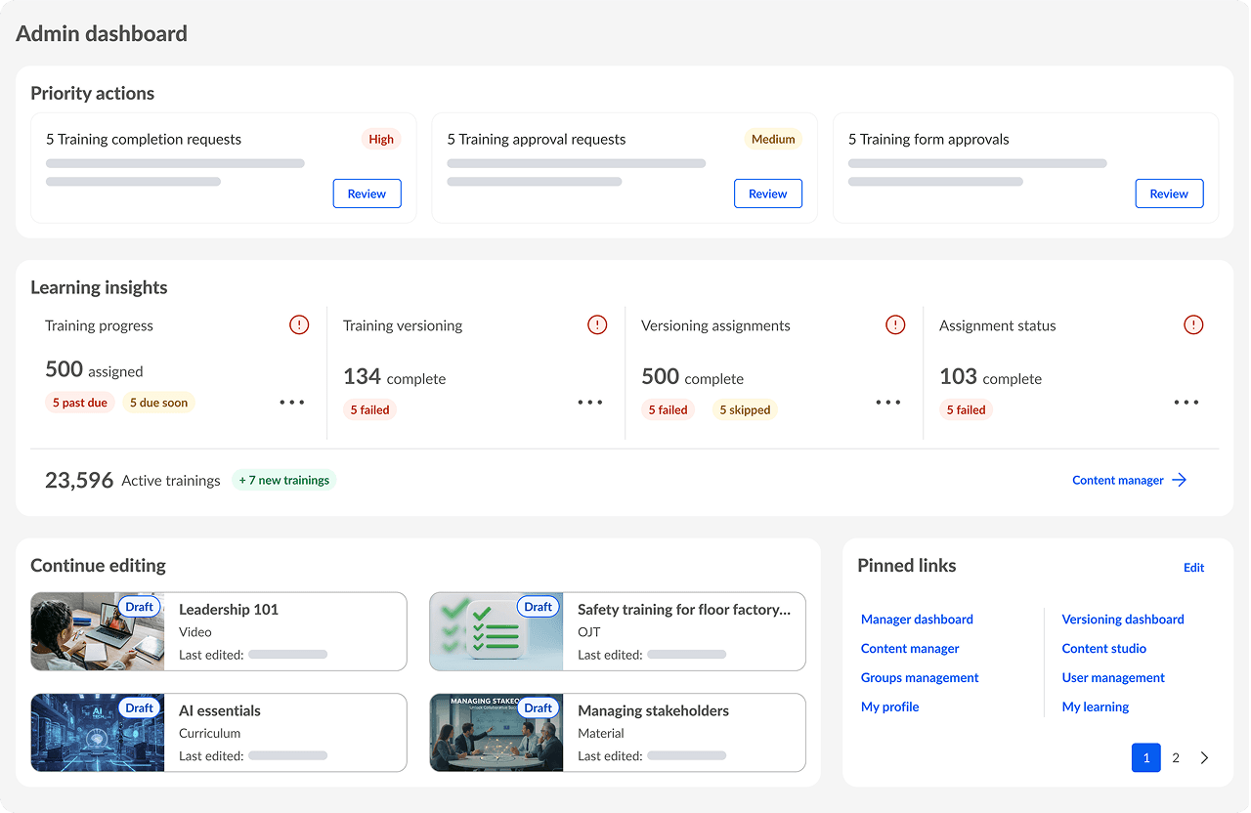
Task: Click the arrow icon next to Content manager
Action: [1180, 480]
